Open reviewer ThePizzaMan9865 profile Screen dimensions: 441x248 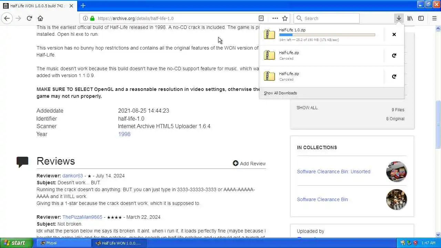[82, 217]
